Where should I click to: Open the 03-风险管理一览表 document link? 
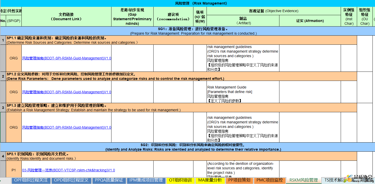[x=69, y=170]
